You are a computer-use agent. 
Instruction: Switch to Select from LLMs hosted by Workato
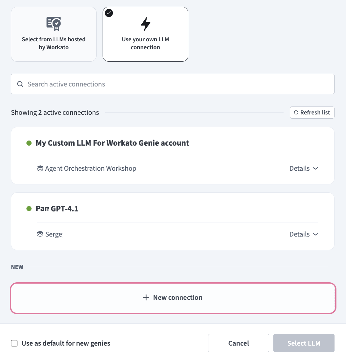[x=54, y=34]
